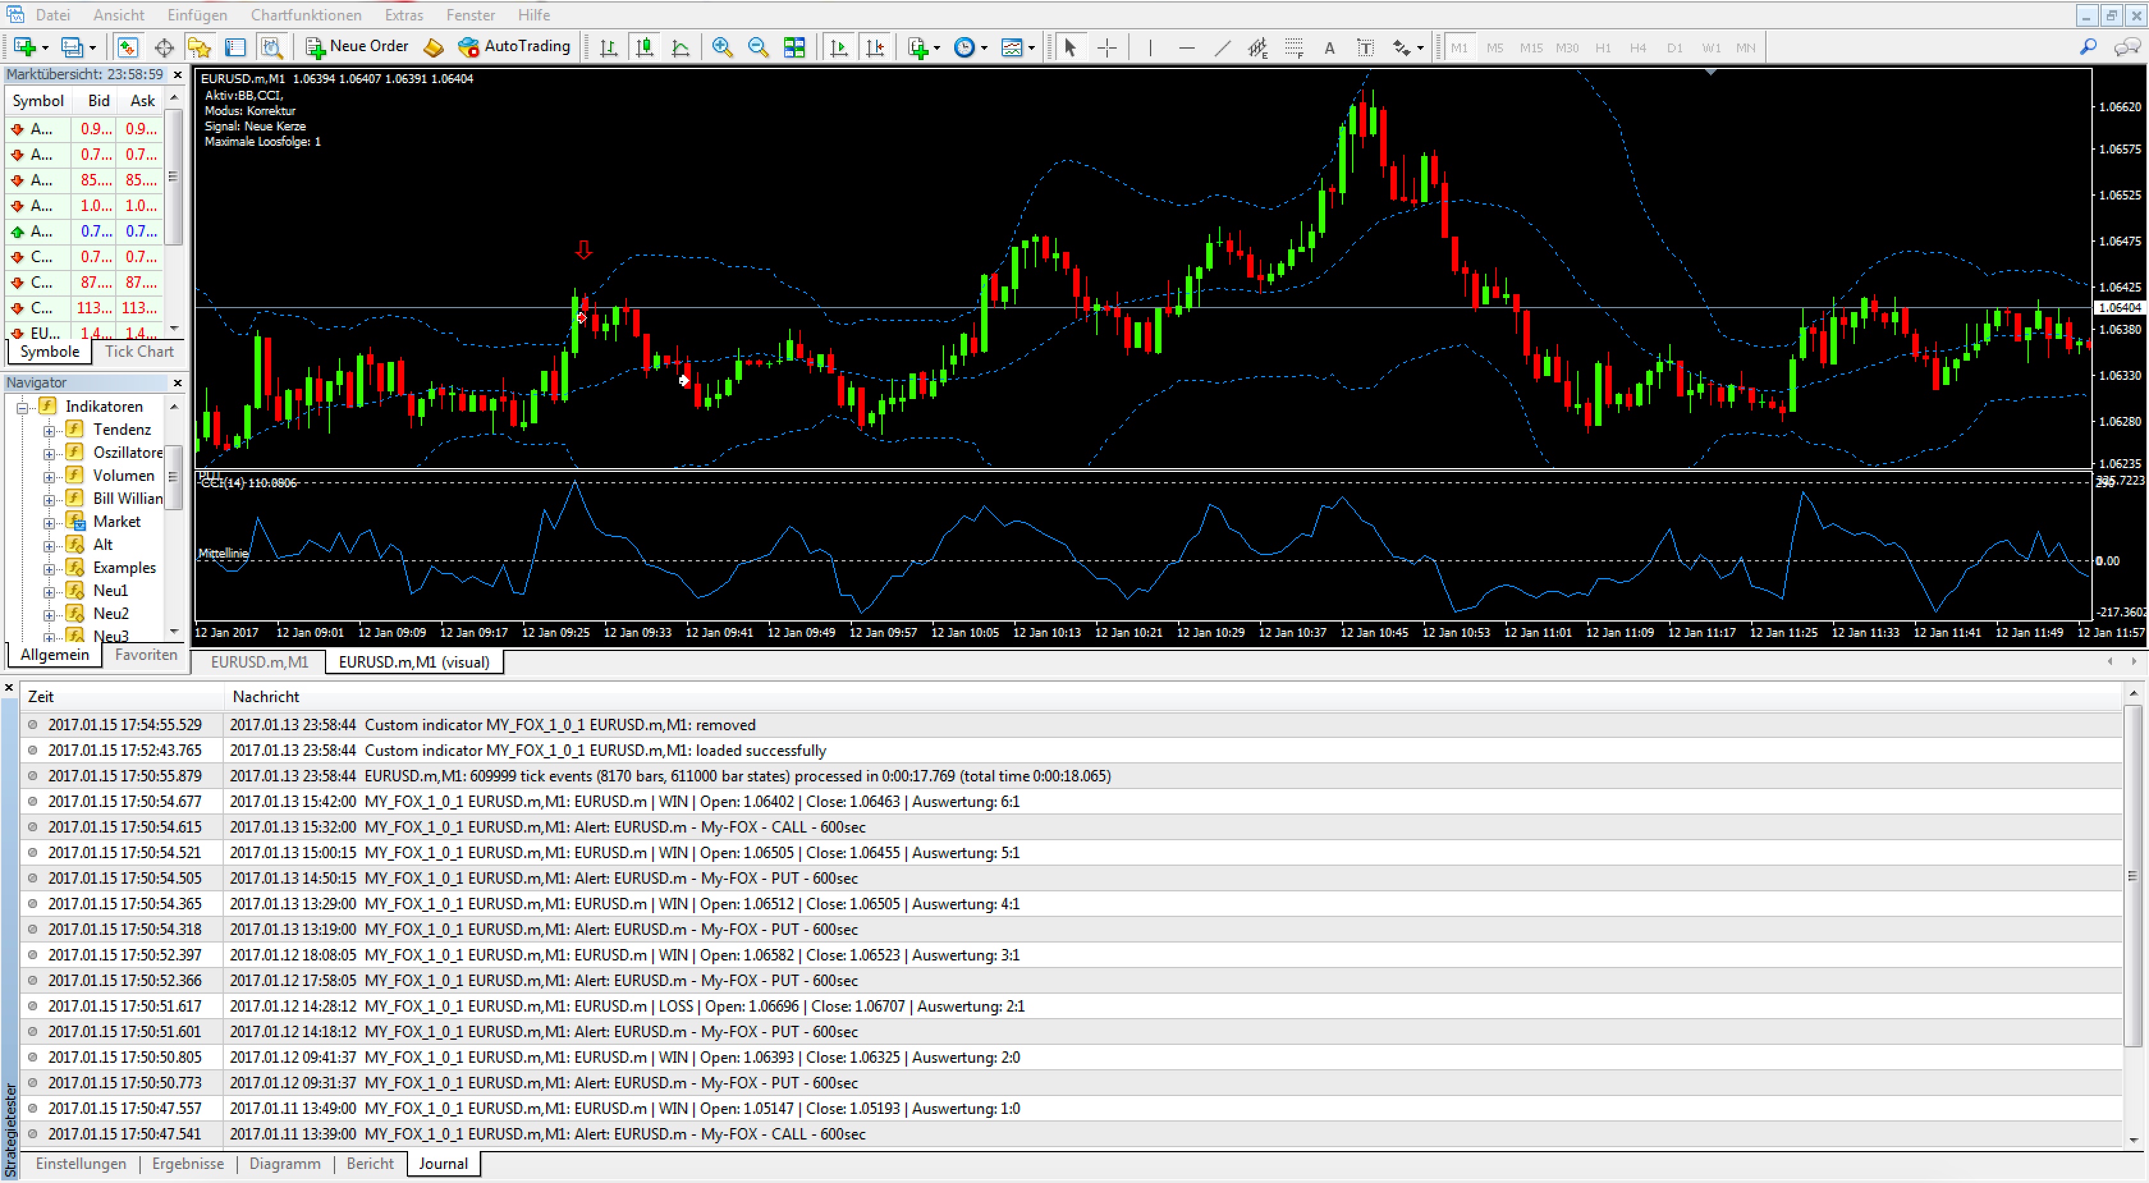Open the chart periodicity clock dropdown
The height and width of the screenshot is (1183, 2149).
[x=984, y=49]
